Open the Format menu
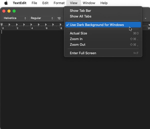 point(59,3)
